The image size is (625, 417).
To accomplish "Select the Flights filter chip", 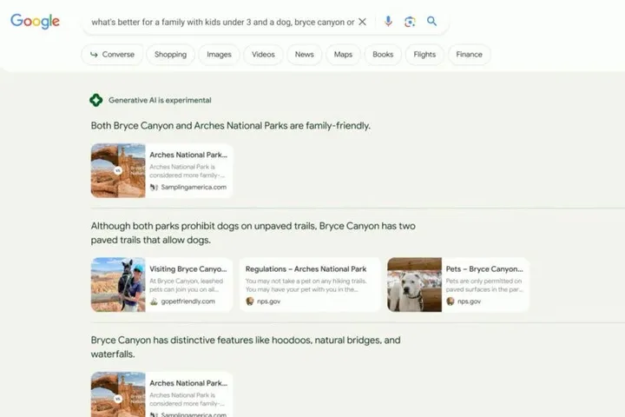I will (424, 55).
